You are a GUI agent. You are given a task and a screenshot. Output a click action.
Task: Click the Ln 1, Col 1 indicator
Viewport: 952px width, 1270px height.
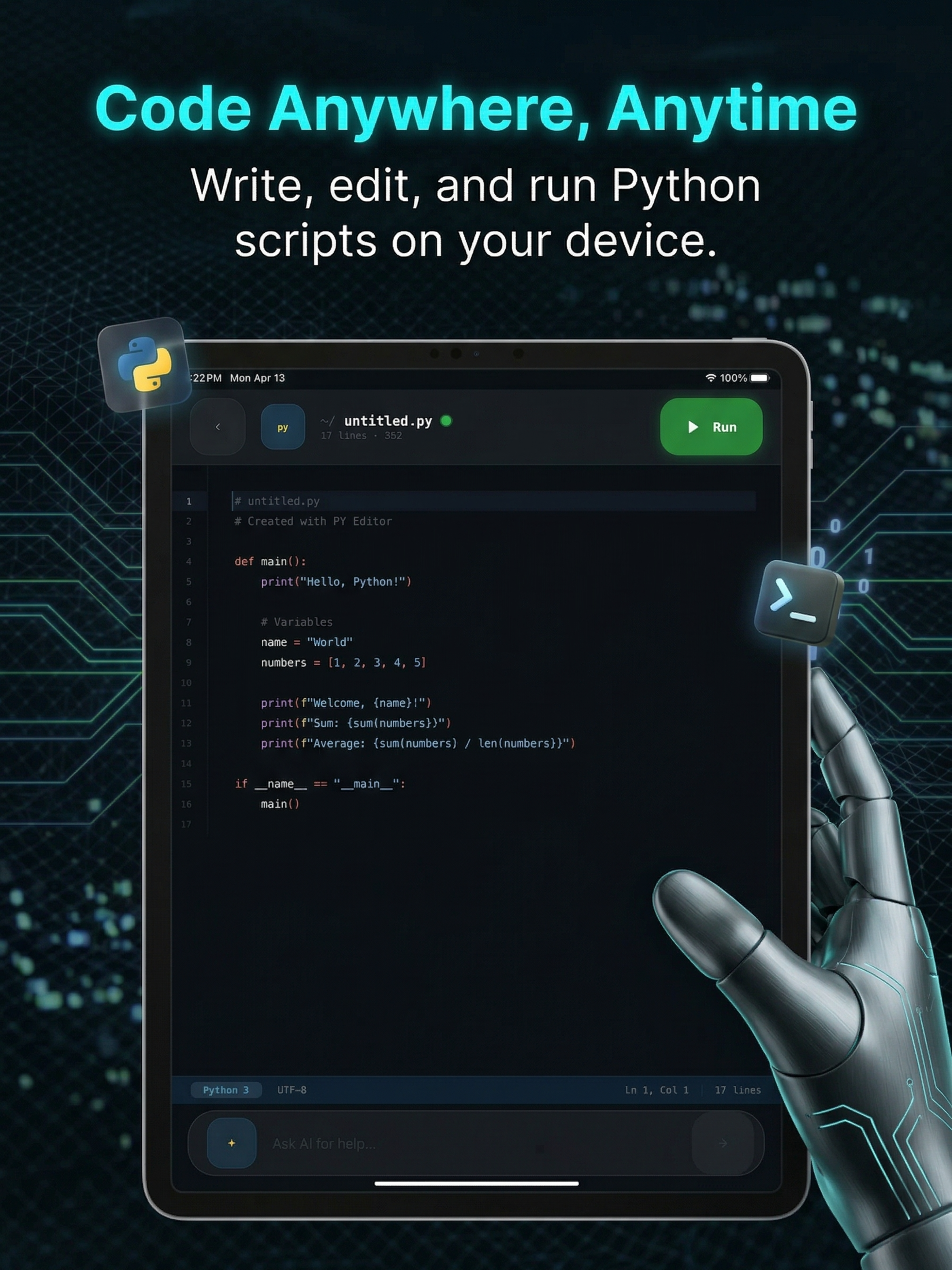(656, 1090)
